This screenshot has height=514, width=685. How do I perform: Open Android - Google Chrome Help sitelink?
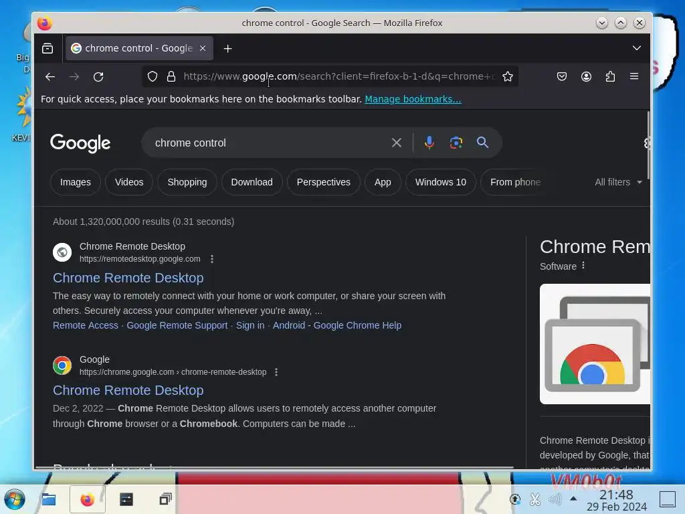[337, 326]
